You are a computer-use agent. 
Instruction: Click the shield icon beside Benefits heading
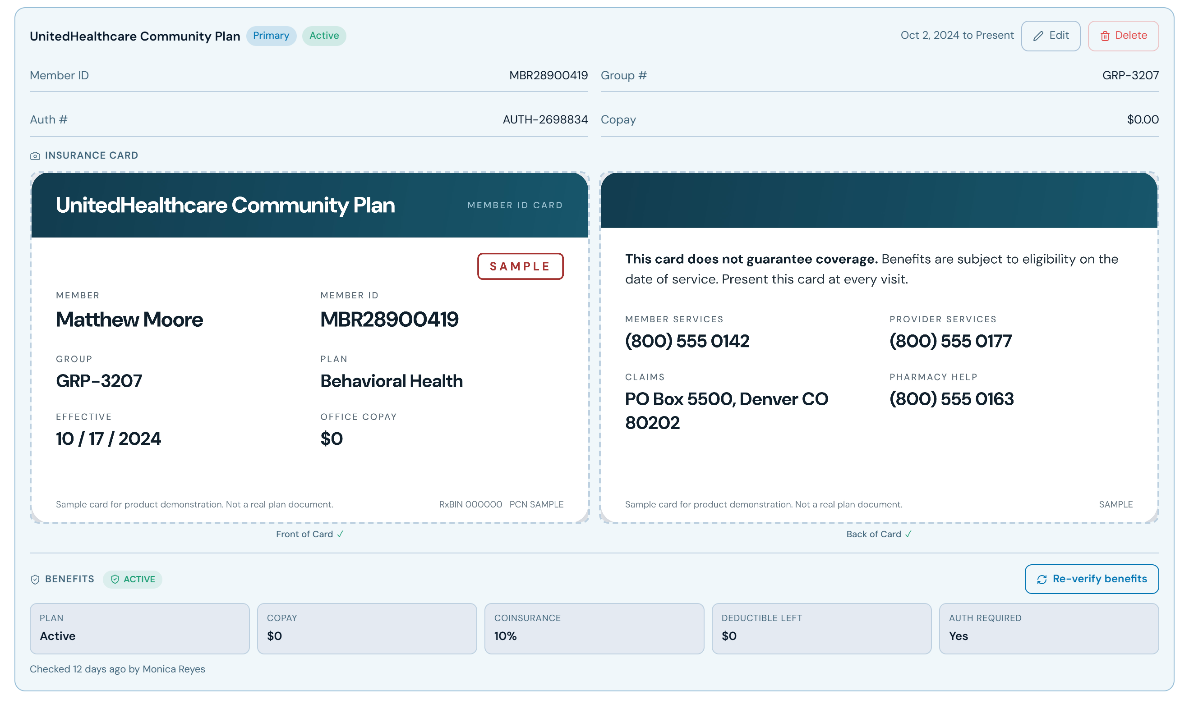(x=35, y=580)
